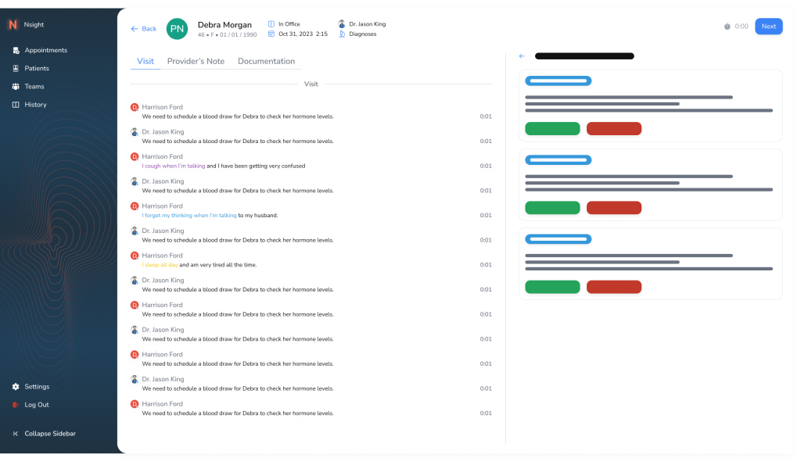Click the back arrow in right panel
The height and width of the screenshot is (465, 801).
pyautogui.click(x=522, y=56)
